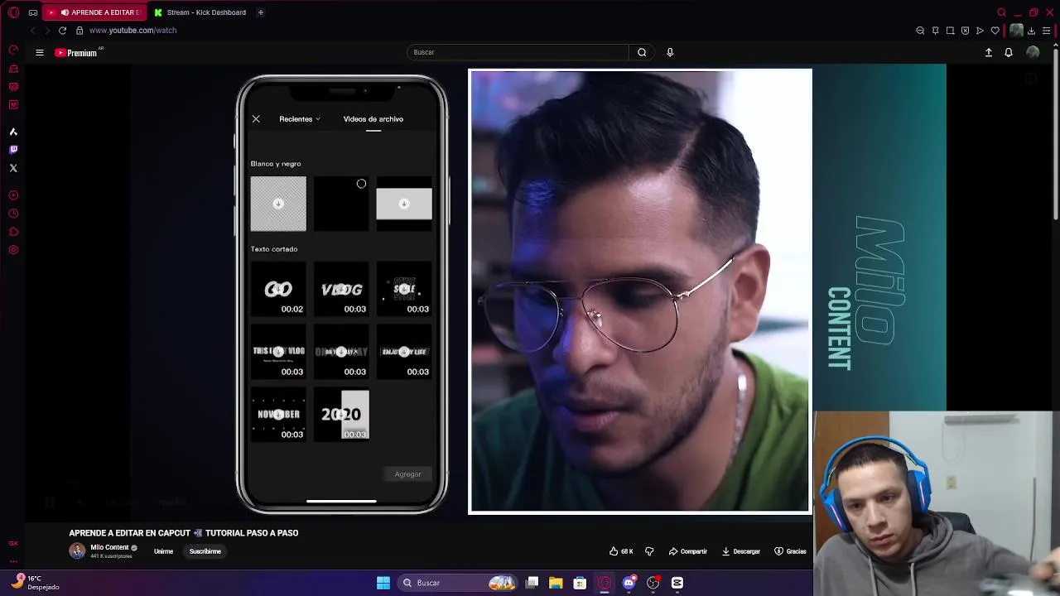This screenshot has height=596, width=1060.
Task: Switch to APRENDE A EDITAR browser tab
Action: click(x=95, y=12)
